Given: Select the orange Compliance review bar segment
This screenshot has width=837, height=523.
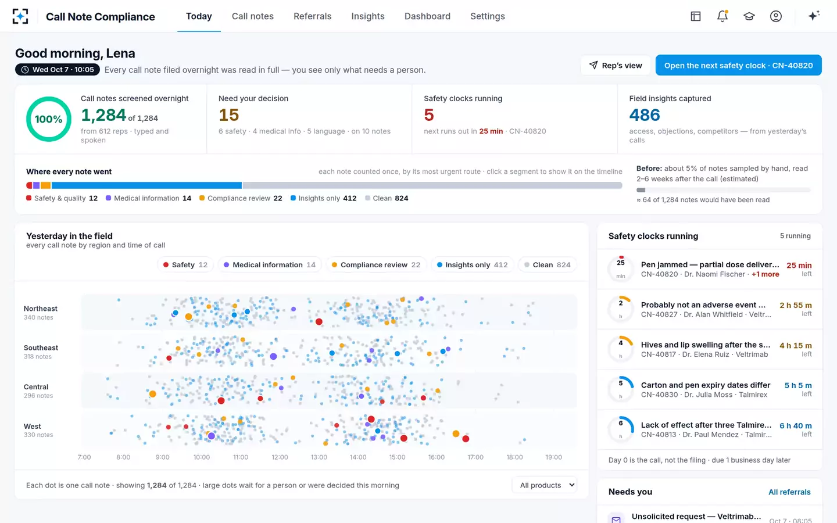Looking at the screenshot, I should click(45, 185).
